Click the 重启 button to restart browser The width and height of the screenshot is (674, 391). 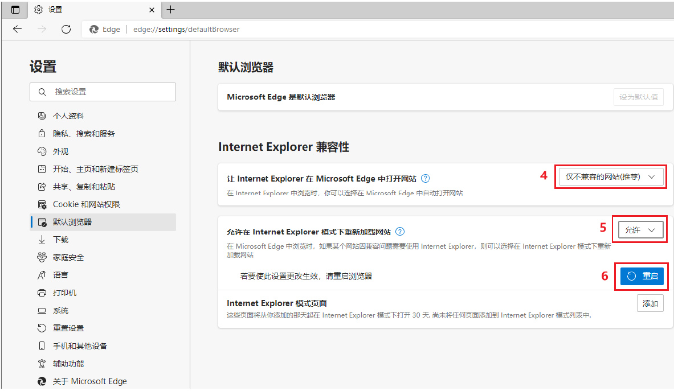point(642,275)
